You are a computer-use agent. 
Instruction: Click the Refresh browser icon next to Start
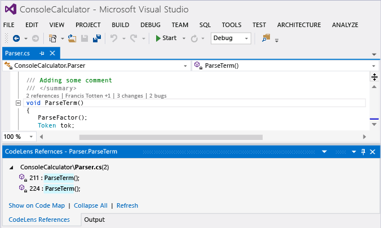coord(194,38)
